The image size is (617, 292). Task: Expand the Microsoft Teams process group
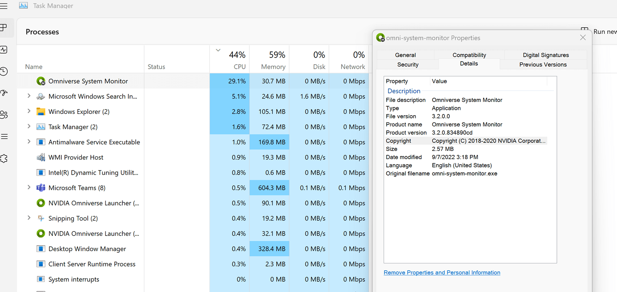[x=29, y=188]
